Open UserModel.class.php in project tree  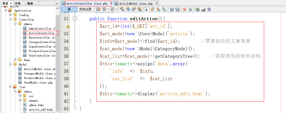tap(38, 82)
